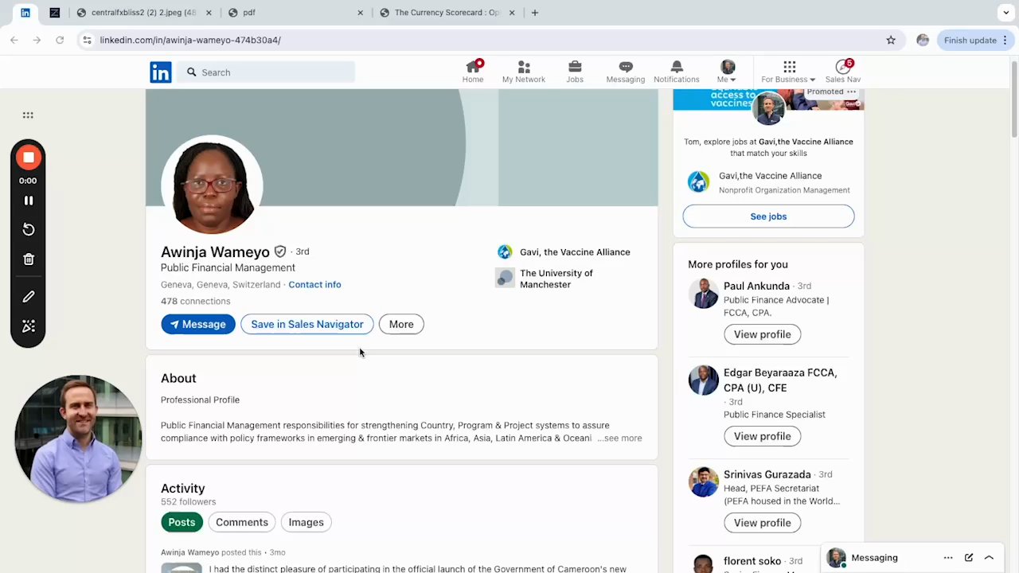Open Paul Ankunda profile picture
1019x573 pixels.
(703, 294)
